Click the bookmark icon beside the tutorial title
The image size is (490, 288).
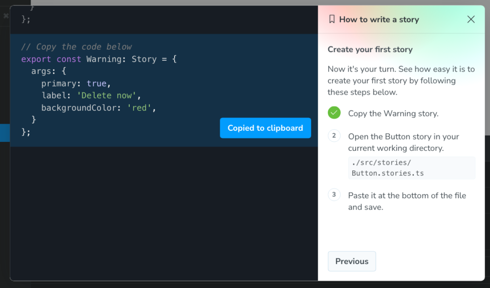[332, 20]
